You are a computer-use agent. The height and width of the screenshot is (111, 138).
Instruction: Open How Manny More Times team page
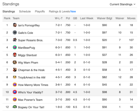click(x=33, y=85)
